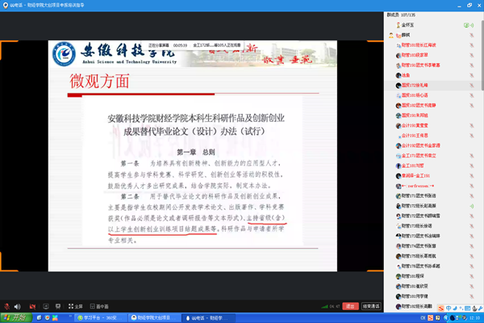Viewport: 484px width, 323px height.
Task: Click the 全屏 fullscreen button
Action: click(74, 307)
